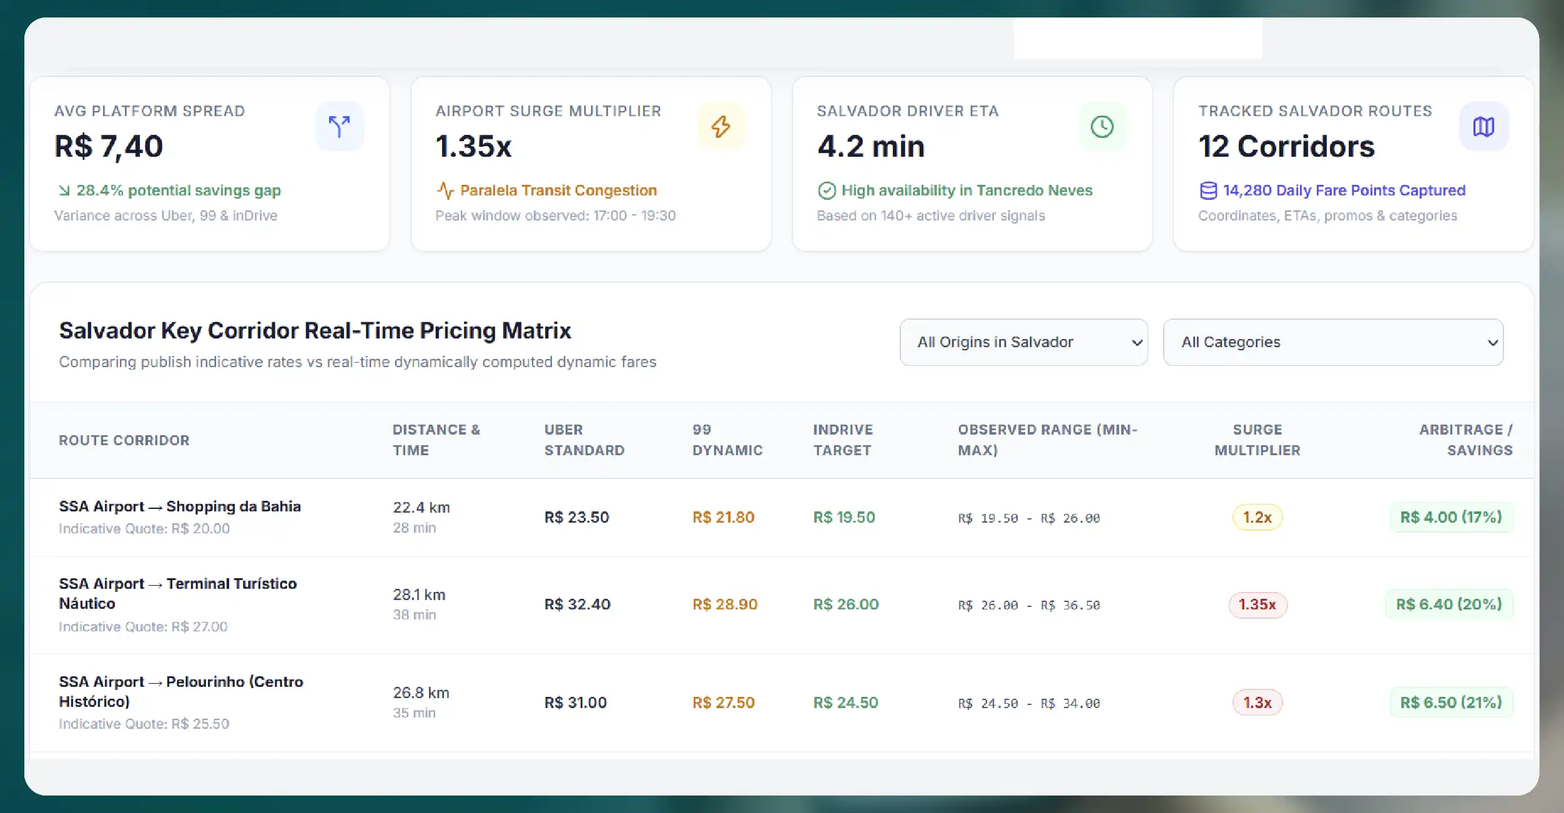Image resolution: width=1564 pixels, height=813 pixels.
Task: Click the Uber fare R$ 23.50
Action: pyautogui.click(x=577, y=517)
